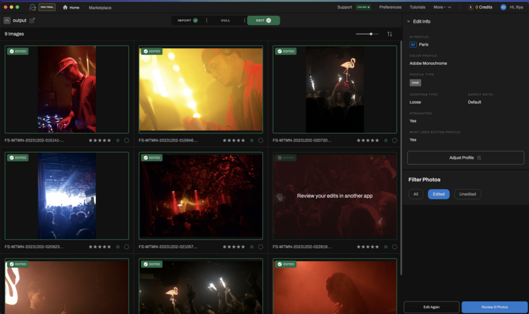Click star rating of photo 015141
The width and height of the screenshot is (529, 314).
(x=100, y=140)
